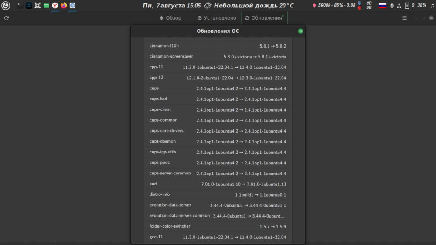This screenshot has height=245, width=436.
Task: Launch the terminal from the top panel
Action: [20, 6]
